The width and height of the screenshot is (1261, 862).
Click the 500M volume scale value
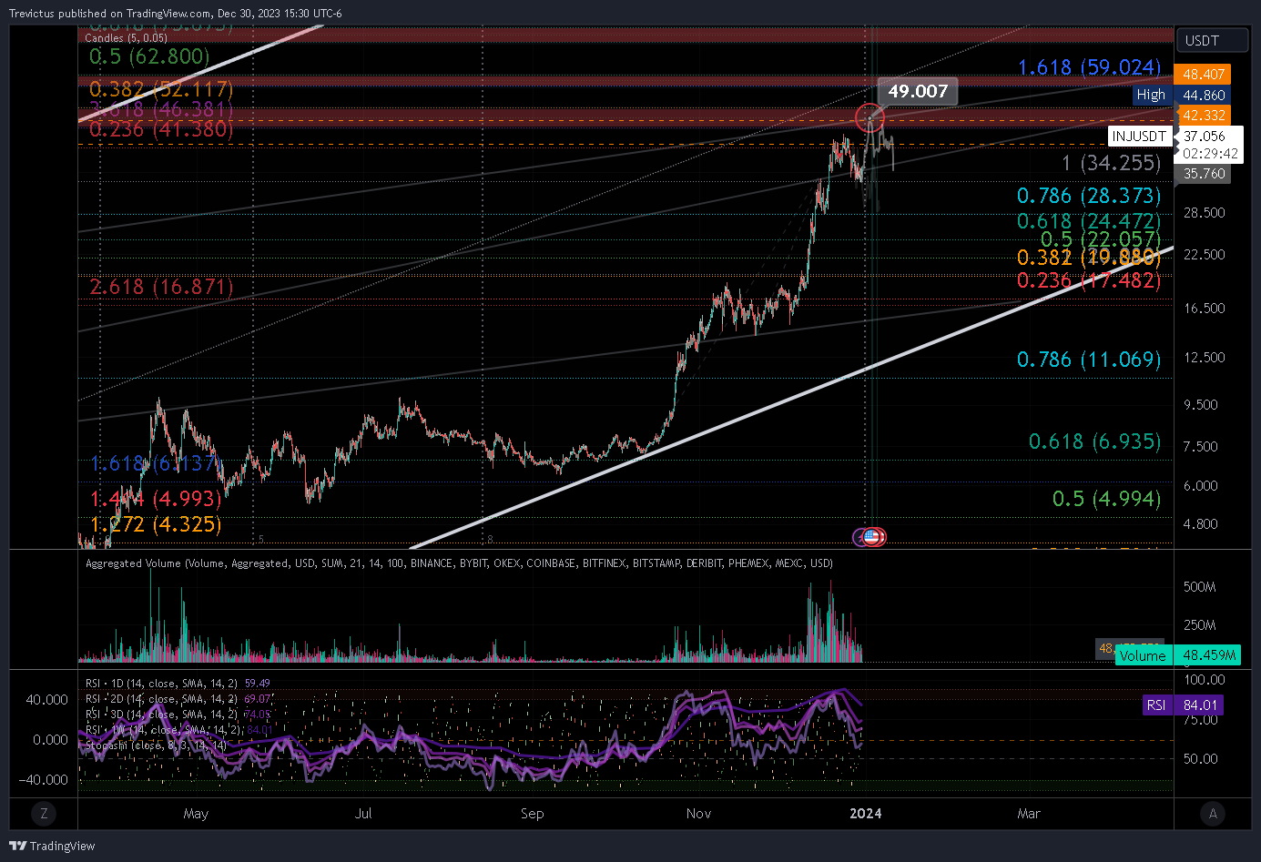(1199, 587)
